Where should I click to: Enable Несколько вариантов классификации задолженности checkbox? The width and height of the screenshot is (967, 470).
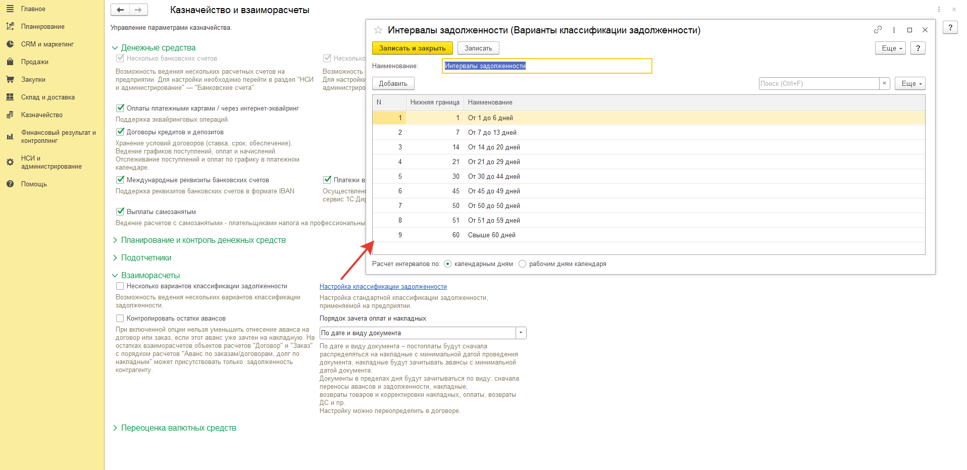click(x=120, y=286)
